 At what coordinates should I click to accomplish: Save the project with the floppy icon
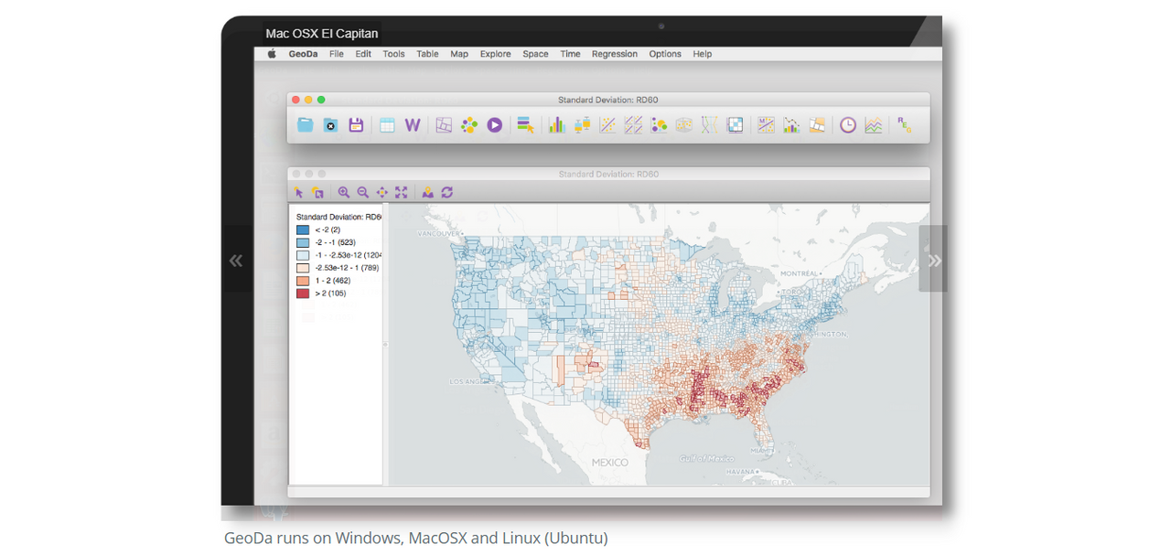pyautogui.click(x=356, y=125)
